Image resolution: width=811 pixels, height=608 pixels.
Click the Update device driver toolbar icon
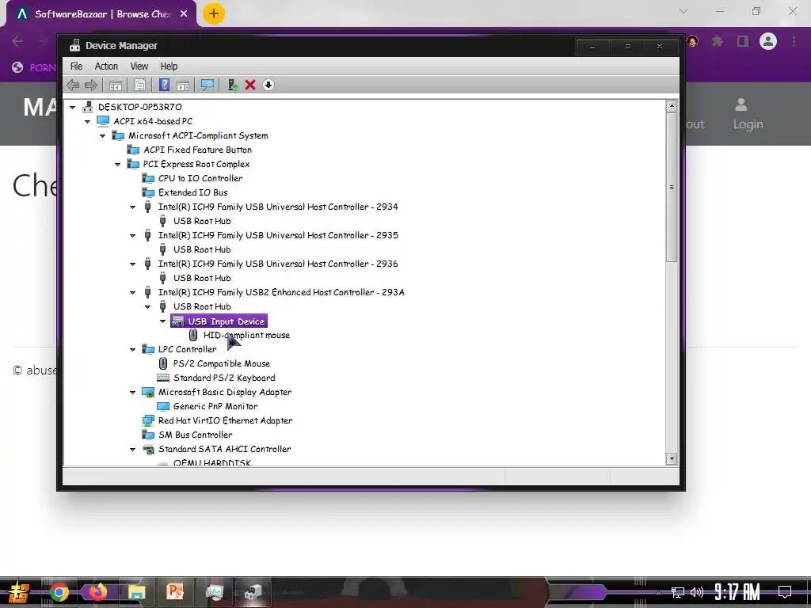(x=232, y=85)
